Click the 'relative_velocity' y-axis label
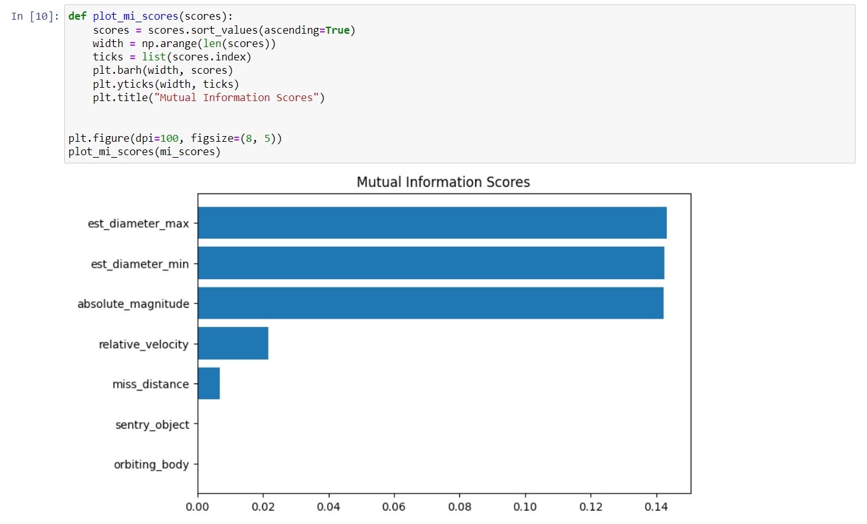867x524 pixels. click(x=144, y=345)
